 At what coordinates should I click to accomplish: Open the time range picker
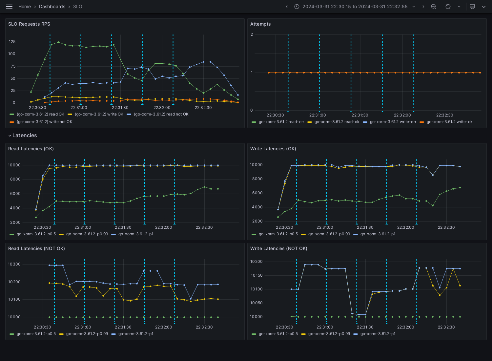click(x=355, y=7)
